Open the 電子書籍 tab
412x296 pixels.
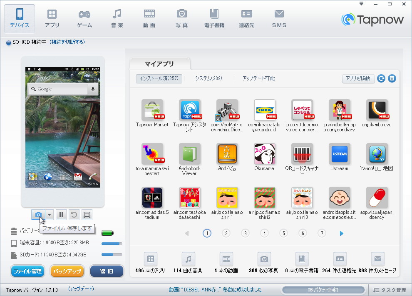[214, 18]
